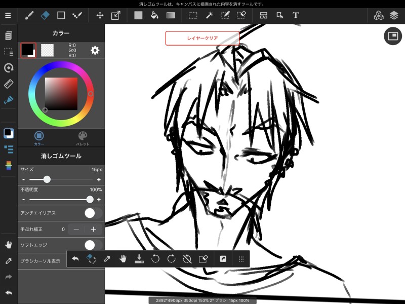Switch to the パレット tab

click(x=83, y=138)
